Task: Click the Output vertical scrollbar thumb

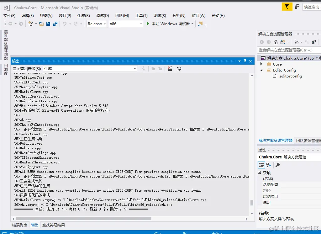Action: (x=252, y=202)
